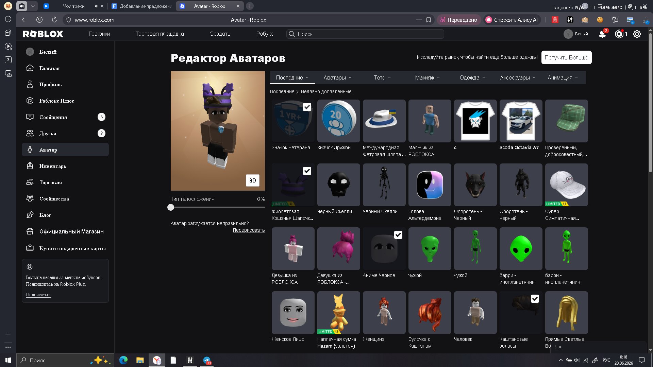Expand the Макияж dropdown tab
653x367 pixels.
[428, 78]
